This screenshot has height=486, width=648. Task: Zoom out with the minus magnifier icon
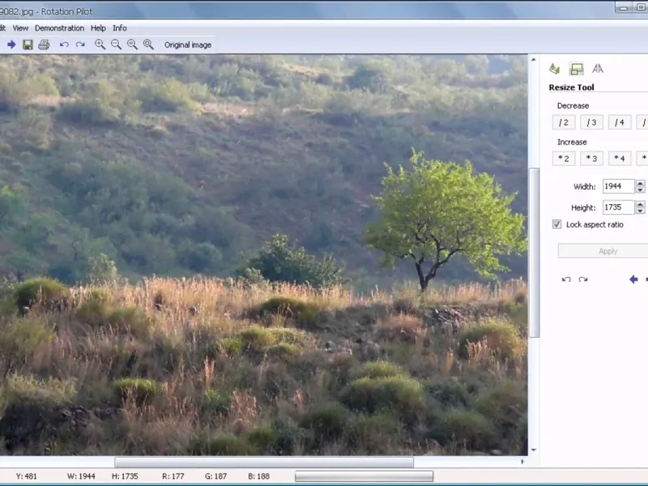point(116,45)
